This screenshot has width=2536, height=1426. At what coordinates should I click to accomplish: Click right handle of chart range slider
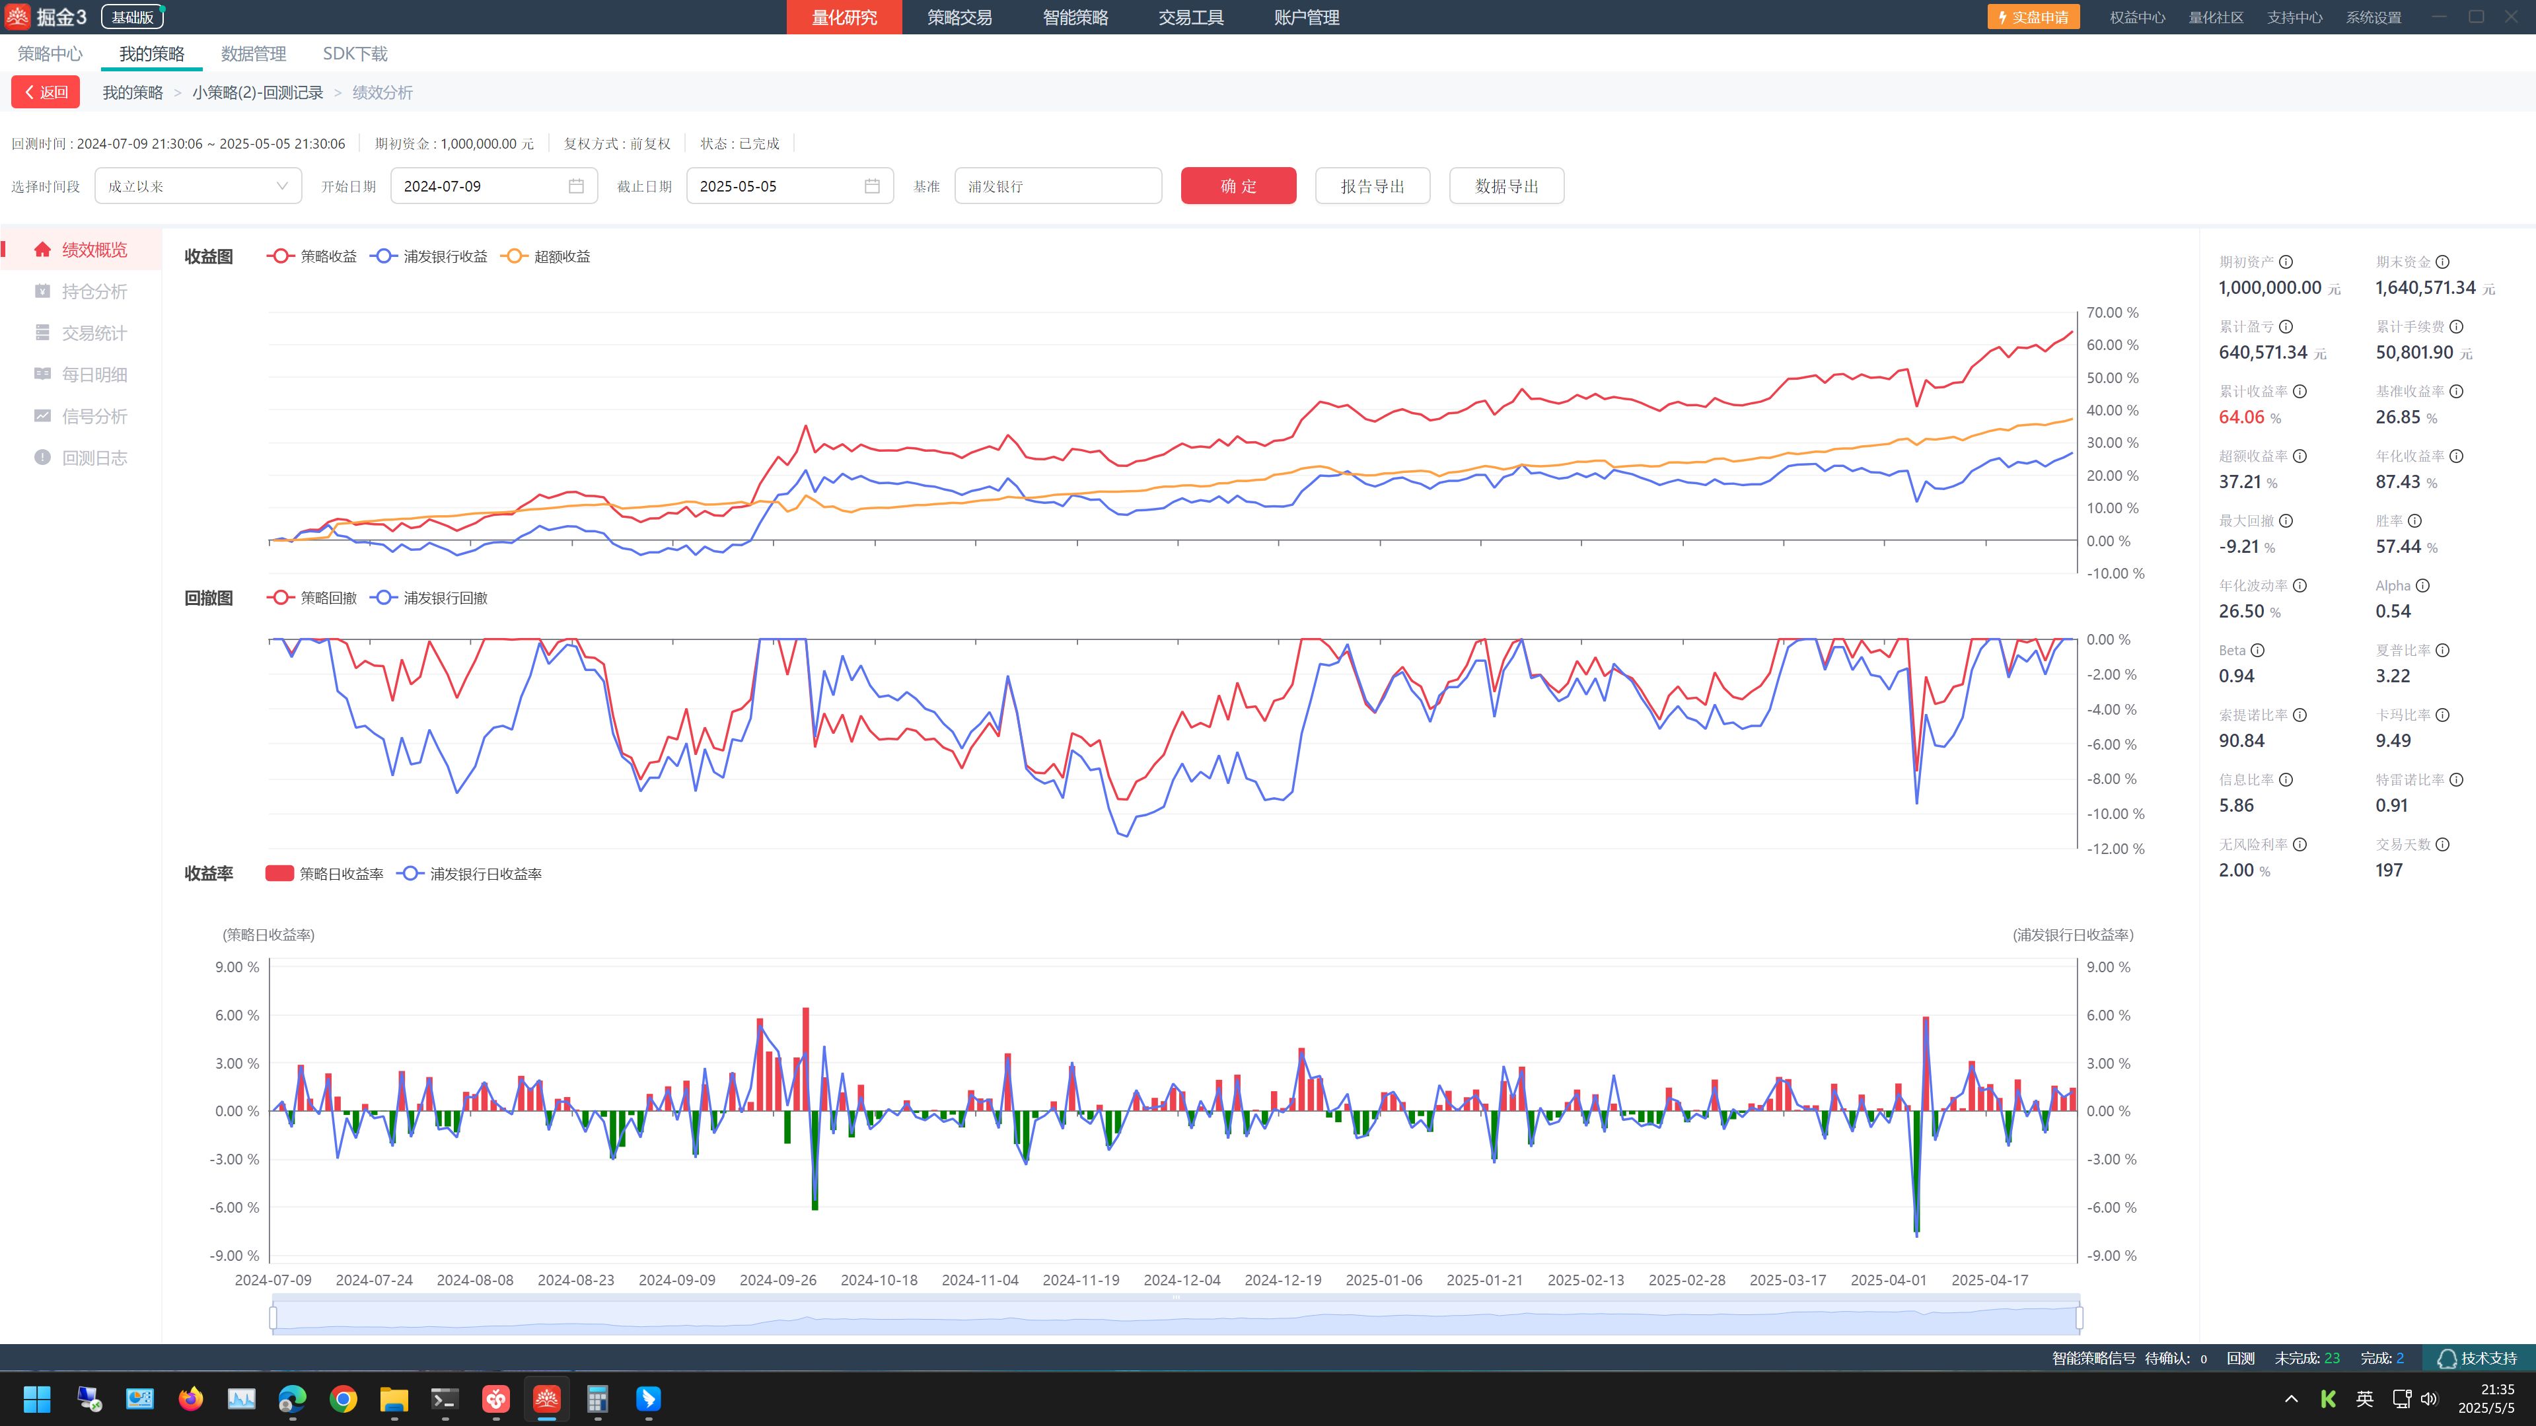[x=2080, y=1317]
